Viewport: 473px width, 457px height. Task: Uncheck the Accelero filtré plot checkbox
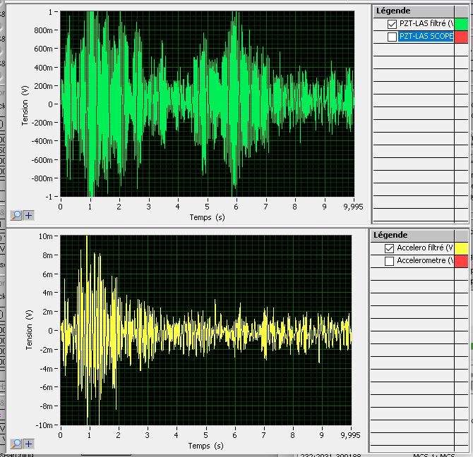point(389,248)
